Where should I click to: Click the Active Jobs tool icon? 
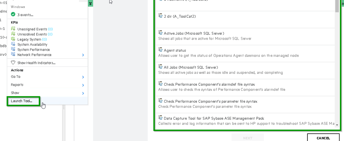coord(160,33)
